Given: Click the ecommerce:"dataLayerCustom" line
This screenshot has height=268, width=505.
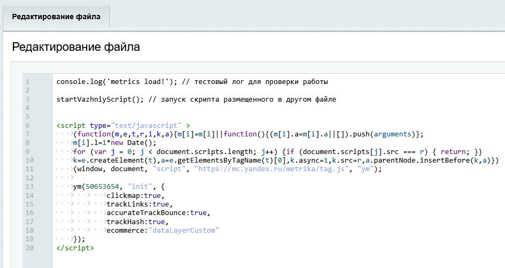Looking at the screenshot, I should (x=163, y=231).
